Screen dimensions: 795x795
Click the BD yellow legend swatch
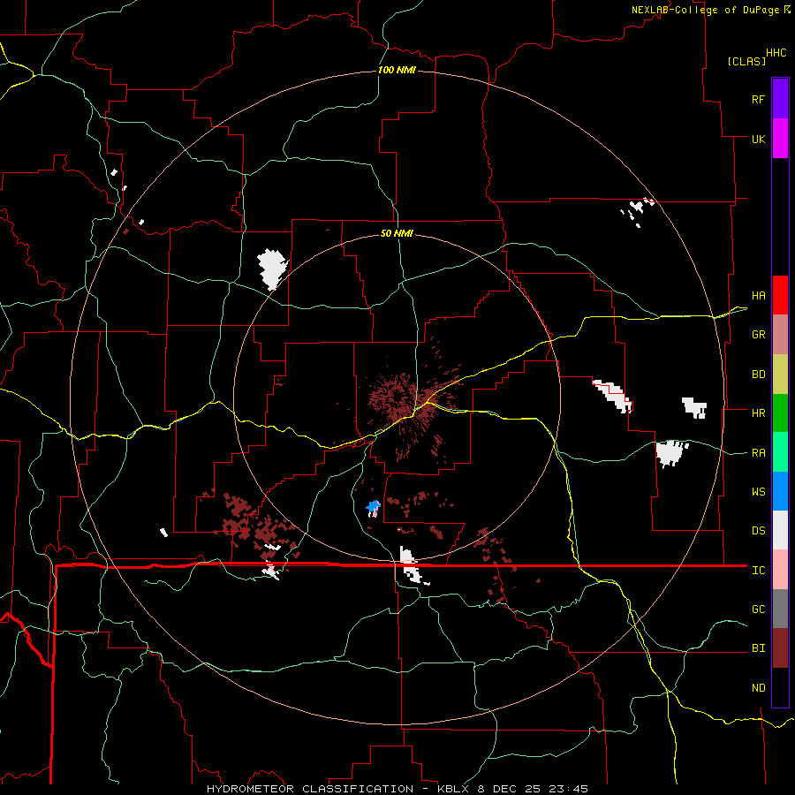780,375
